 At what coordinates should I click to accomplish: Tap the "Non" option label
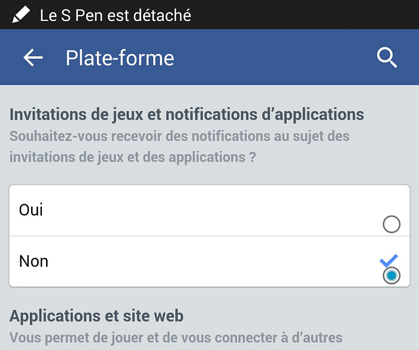tap(34, 261)
